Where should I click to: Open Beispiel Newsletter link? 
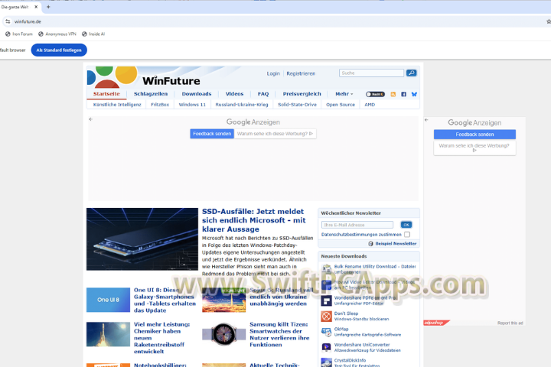coord(396,243)
